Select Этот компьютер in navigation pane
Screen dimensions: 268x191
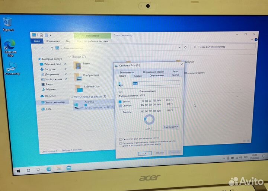[x=53, y=102]
